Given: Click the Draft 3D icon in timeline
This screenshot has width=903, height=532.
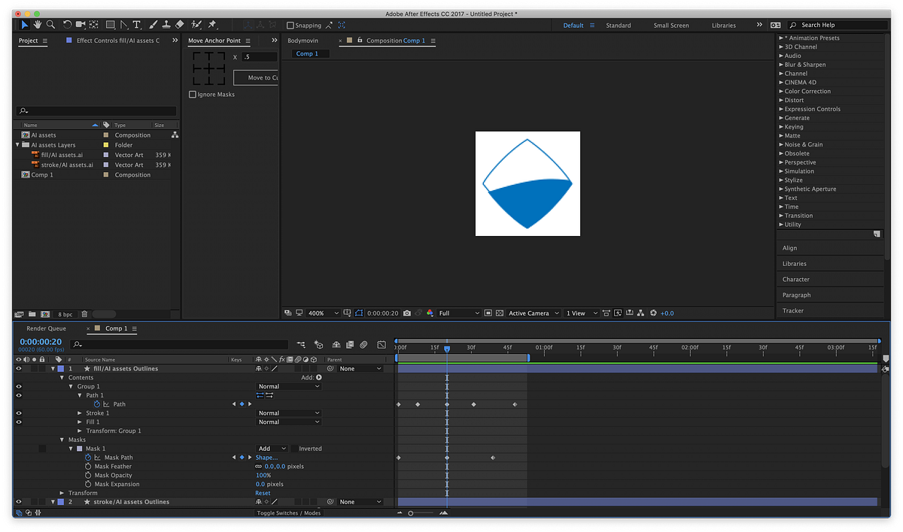Looking at the screenshot, I should pos(318,345).
